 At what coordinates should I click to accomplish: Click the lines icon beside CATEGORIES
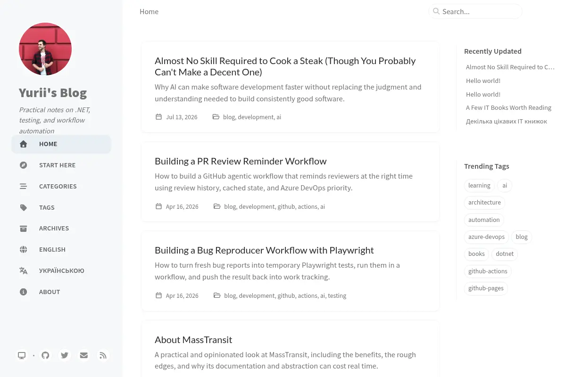(x=23, y=186)
